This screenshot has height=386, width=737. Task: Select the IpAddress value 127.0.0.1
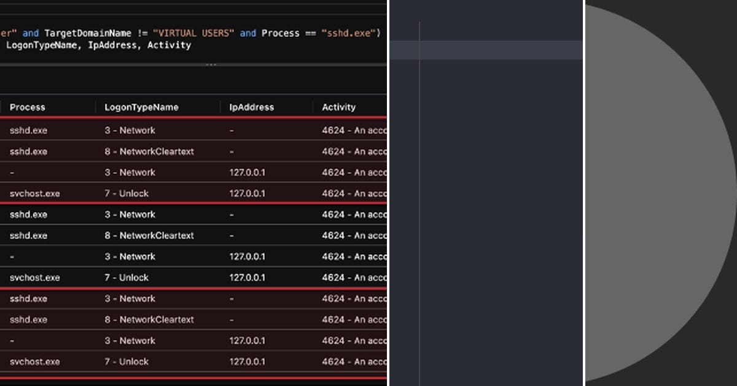pos(247,172)
